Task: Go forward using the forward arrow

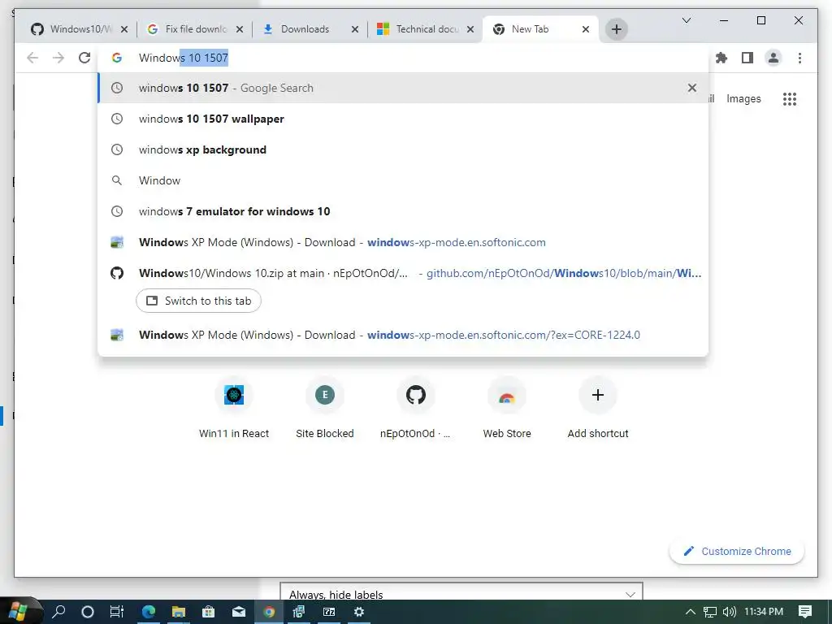Action: click(x=58, y=58)
